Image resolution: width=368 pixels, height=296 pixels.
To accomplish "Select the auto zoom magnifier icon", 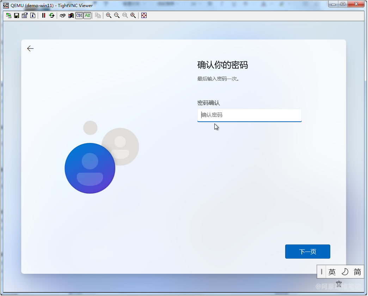I will coord(133,16).
